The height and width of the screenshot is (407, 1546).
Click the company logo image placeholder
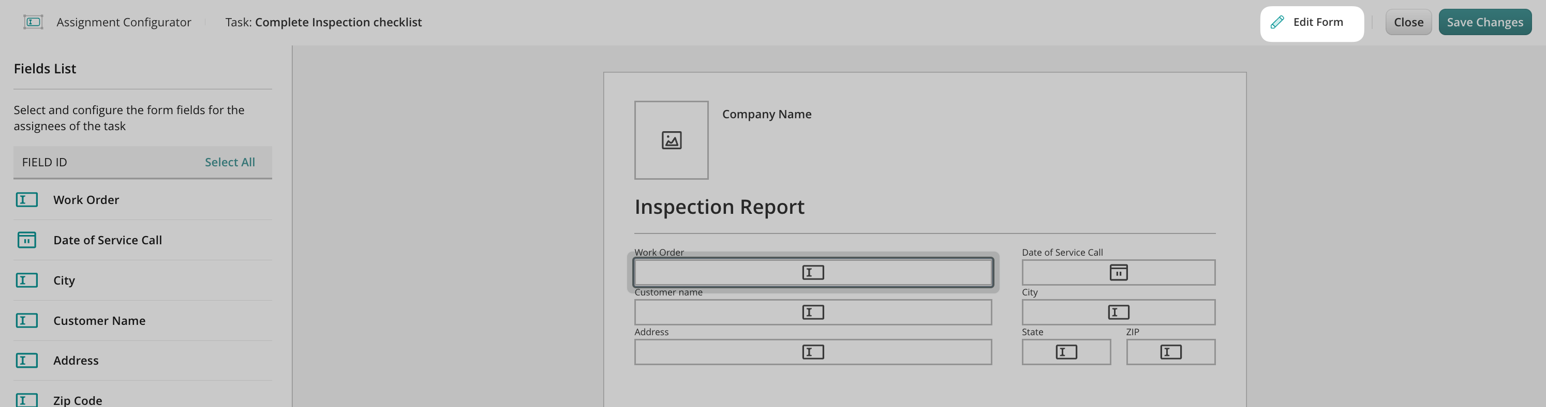click(671, 140)
